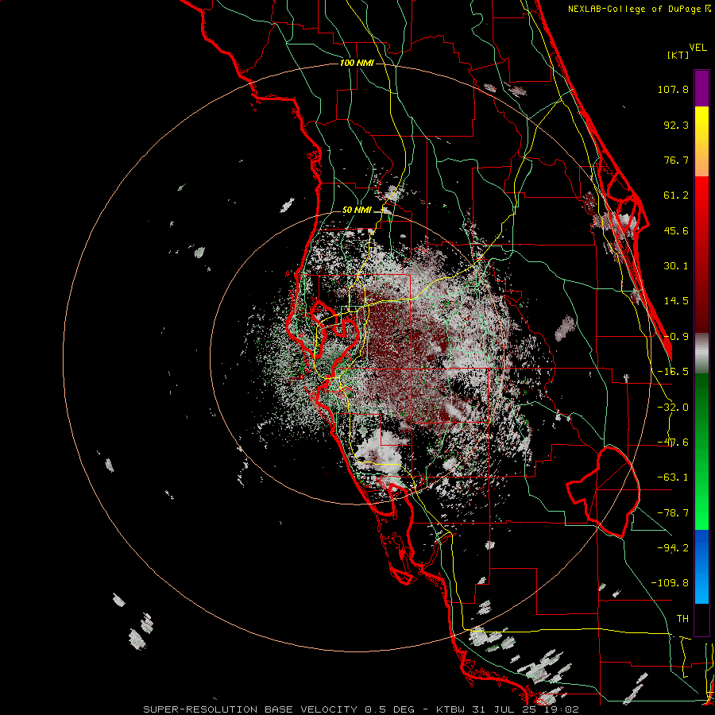Select the 61.2 velocity scale value
This screenshot has width=715, height=715.
[676, 195]
